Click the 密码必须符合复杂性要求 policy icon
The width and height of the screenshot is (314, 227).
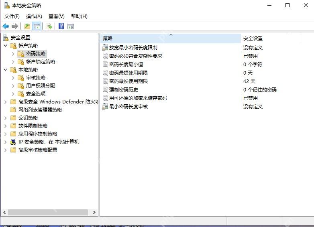point(105,56)
